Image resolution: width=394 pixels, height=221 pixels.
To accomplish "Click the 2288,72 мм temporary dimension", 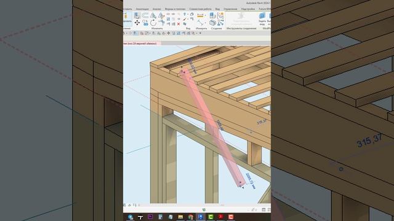I will 251,180.
